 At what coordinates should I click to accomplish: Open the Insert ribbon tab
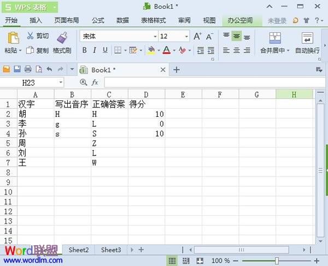[x=36, y=20]
